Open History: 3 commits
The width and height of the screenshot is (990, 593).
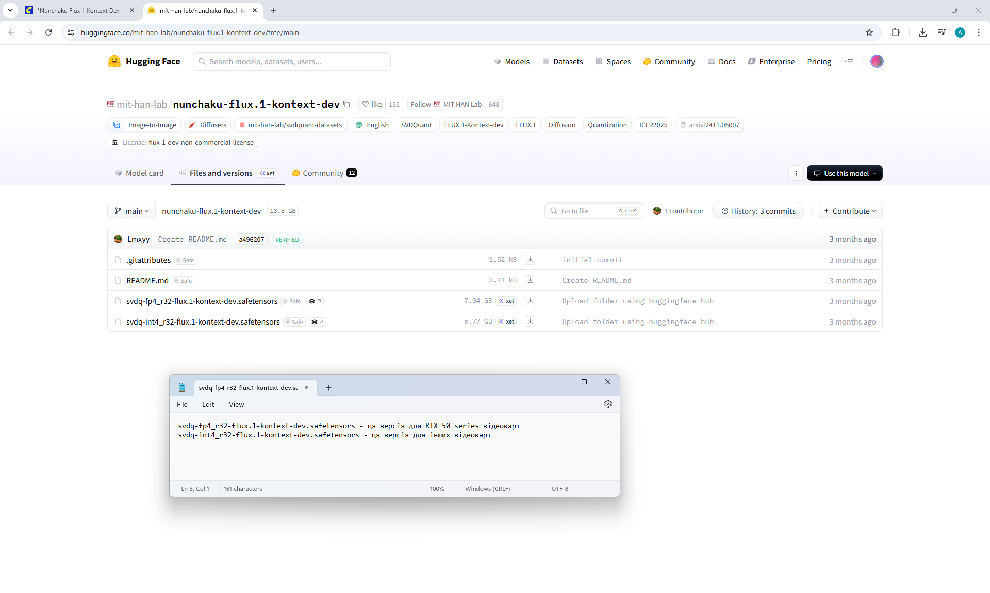click(x=758, y=211)
